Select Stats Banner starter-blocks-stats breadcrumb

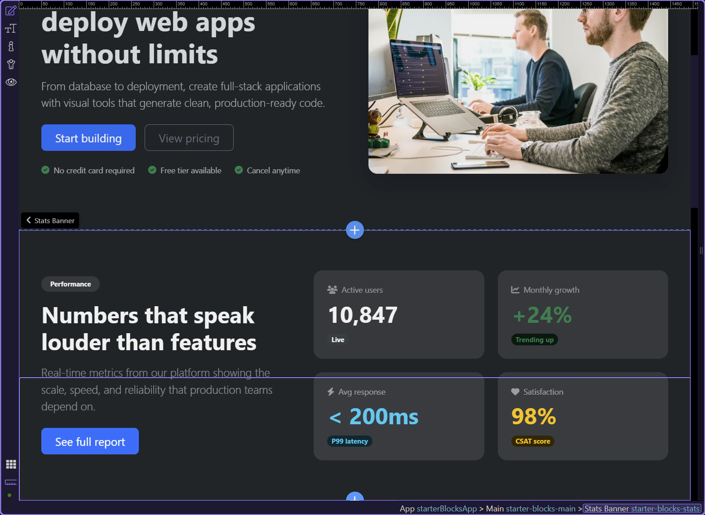pos(642,509)
